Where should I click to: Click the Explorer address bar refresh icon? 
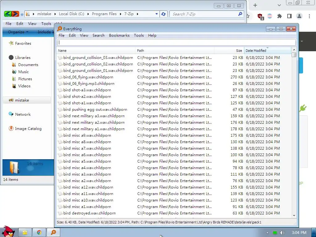pyautogui.click(x=164, y=14)
